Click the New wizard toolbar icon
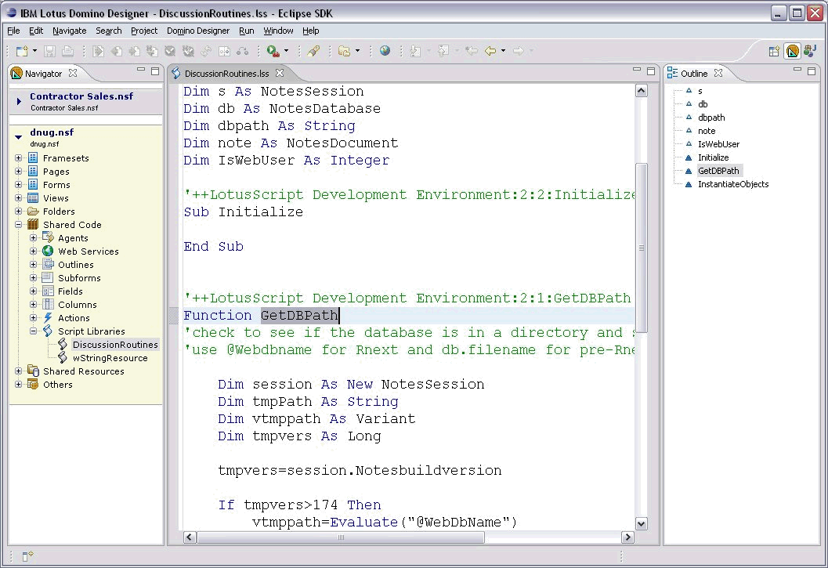This screenshot has width=828, height=568. pos(22,51)
